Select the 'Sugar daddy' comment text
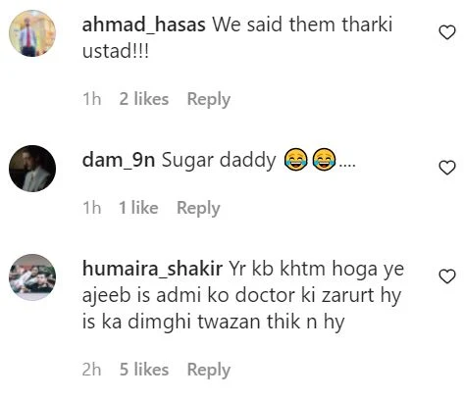The width and height of the screenshot is (464, 399). pos(219,161)
